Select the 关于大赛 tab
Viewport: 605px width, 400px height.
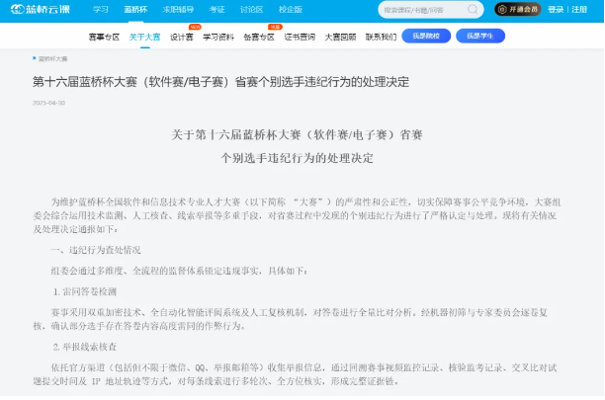pos(144,37)
